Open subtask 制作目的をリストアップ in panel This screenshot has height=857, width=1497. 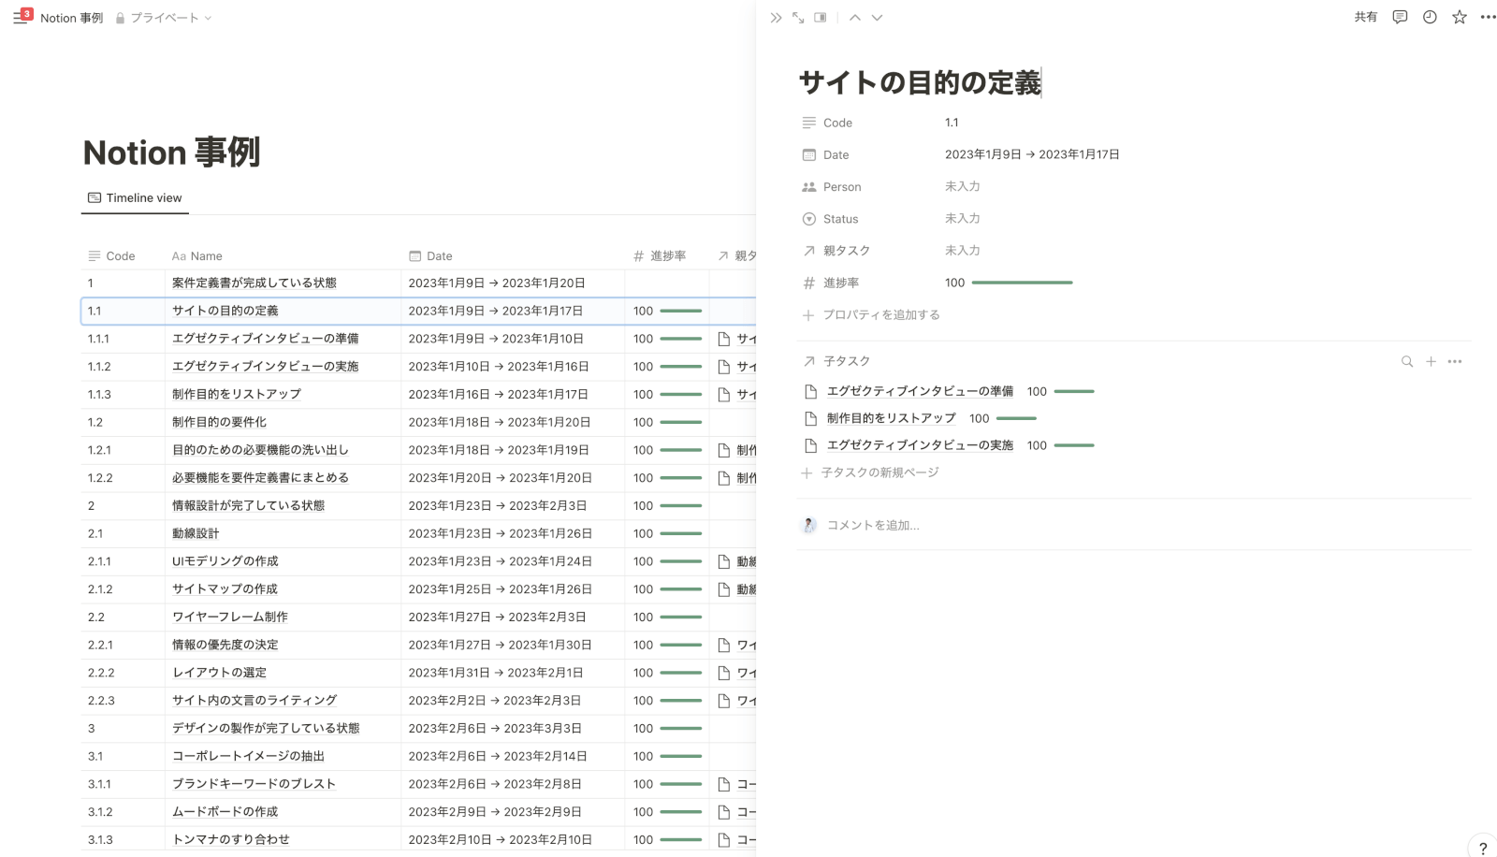[x=891, y=418]
